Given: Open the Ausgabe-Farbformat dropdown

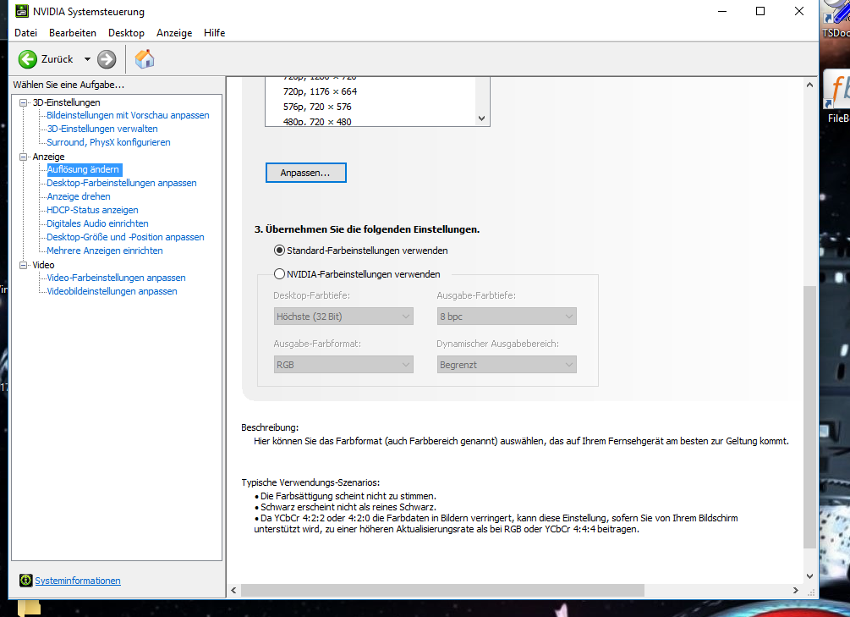Looking at the screenshot, I should (x=343, y=365).
